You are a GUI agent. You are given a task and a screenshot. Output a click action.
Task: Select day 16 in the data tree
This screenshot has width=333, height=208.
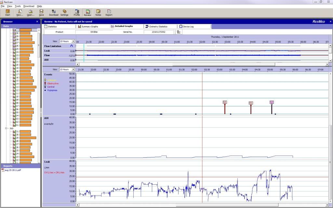pyautogui.click(x=23, y=78)
